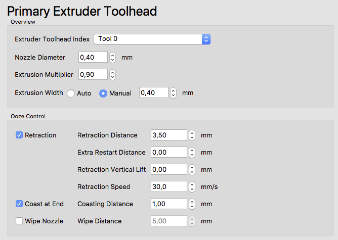This screenshot has width=338, height=240.
Task: Click the Retraction Speed stepper arrows
Action: point(192,186)
